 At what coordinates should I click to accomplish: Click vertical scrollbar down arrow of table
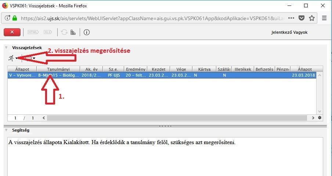[x=320, y=111]
